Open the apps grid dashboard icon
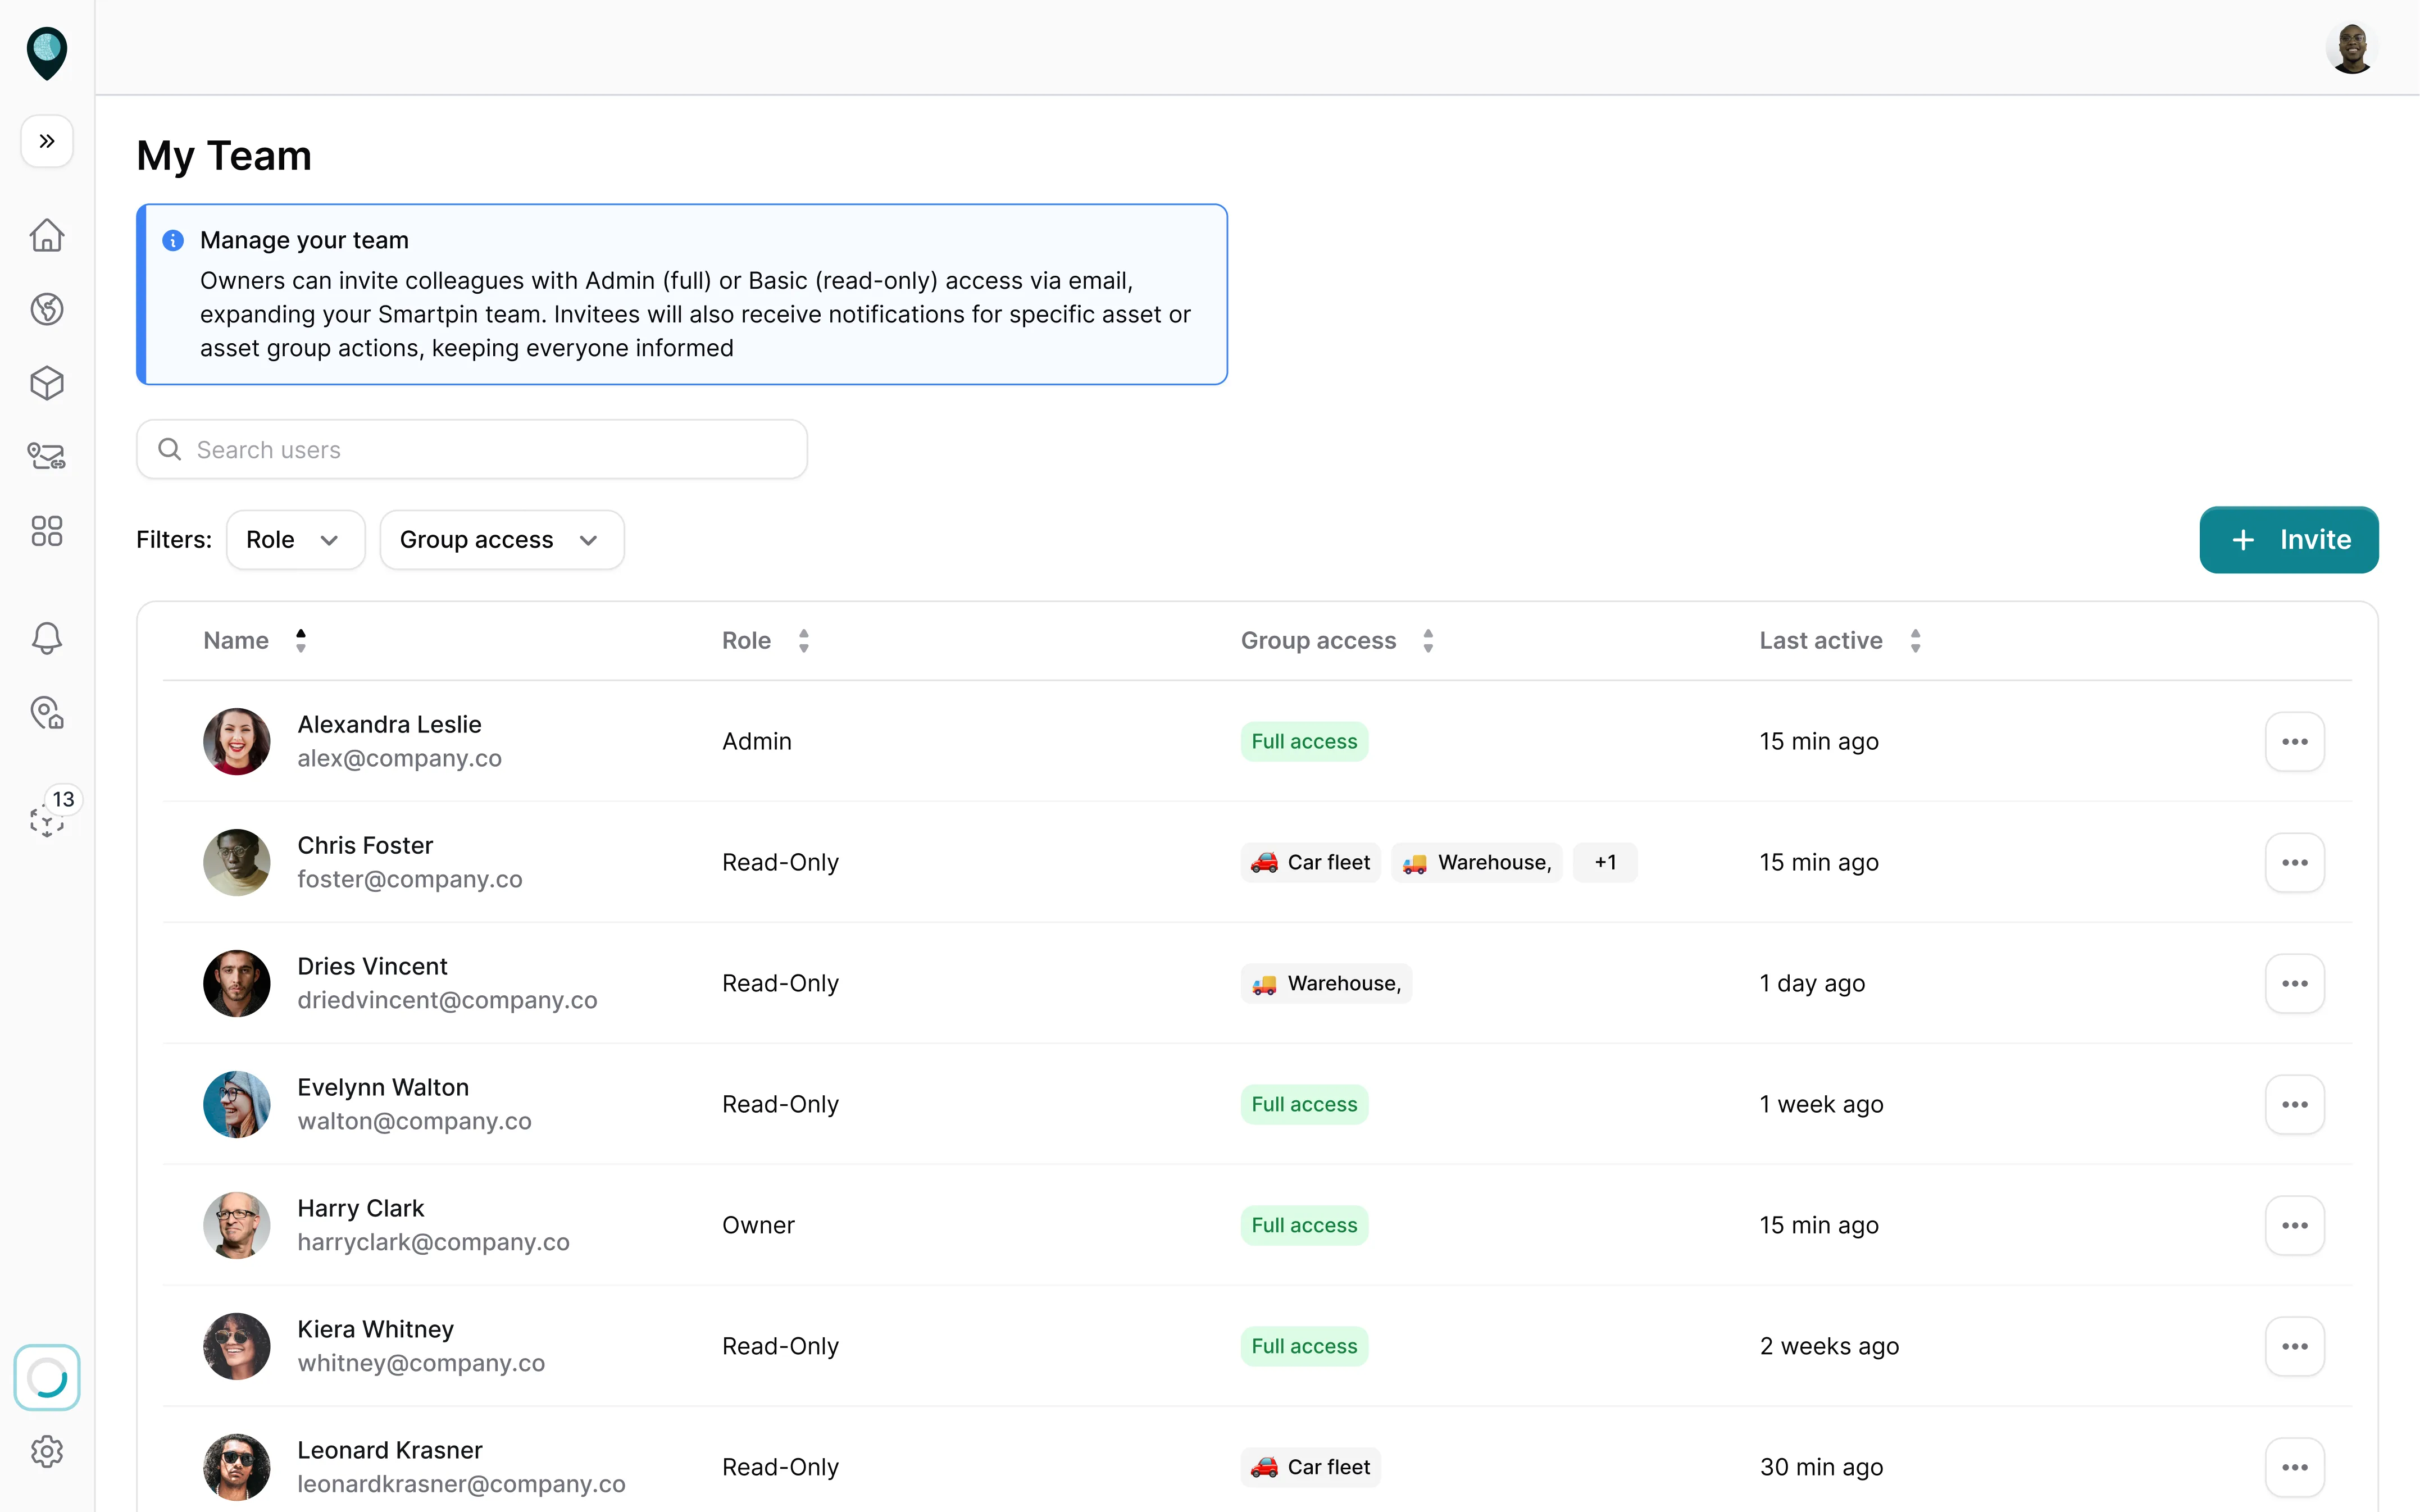 click(x=46, y=531)
